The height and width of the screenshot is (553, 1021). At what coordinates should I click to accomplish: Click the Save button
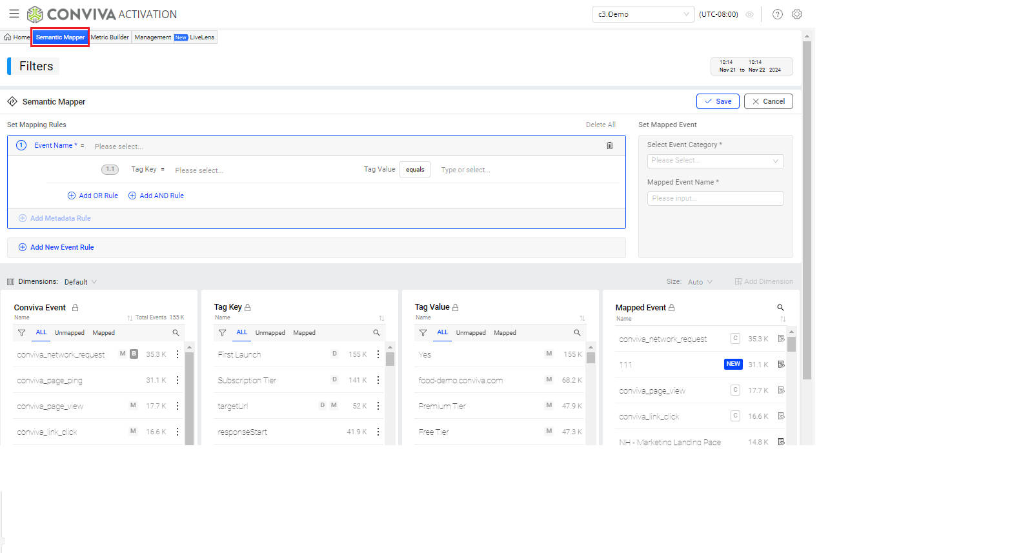718,101
